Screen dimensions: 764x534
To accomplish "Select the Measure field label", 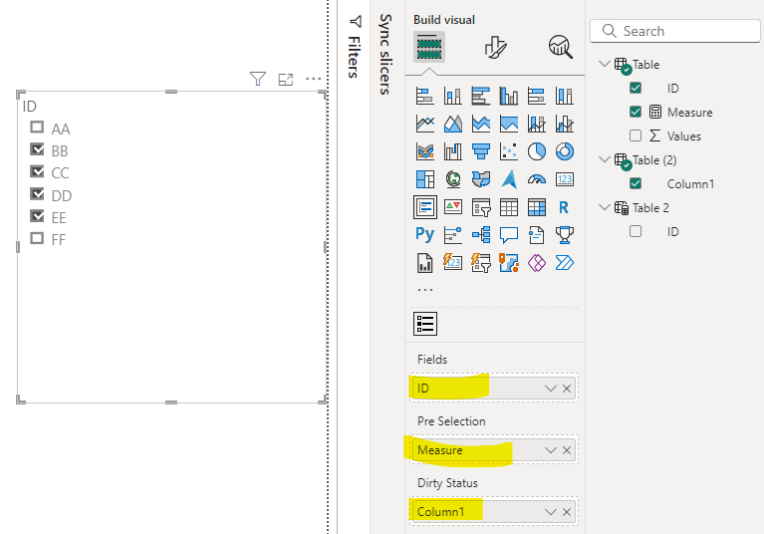I will click(x=690, y=112).
